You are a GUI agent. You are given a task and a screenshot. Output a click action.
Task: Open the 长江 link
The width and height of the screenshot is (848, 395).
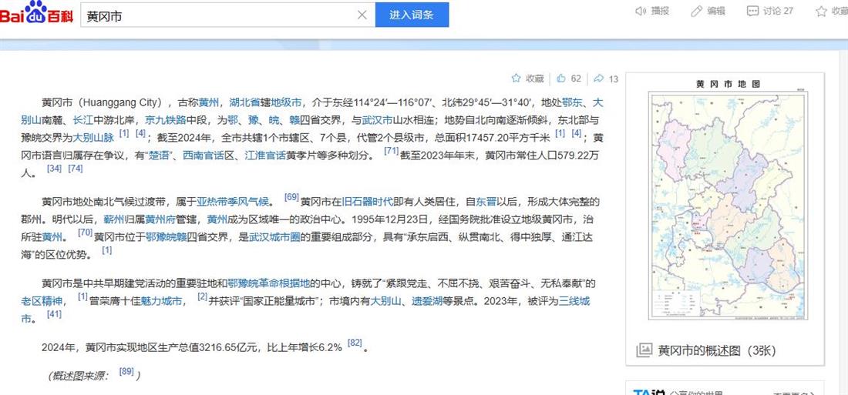click(x=83, y=120)
